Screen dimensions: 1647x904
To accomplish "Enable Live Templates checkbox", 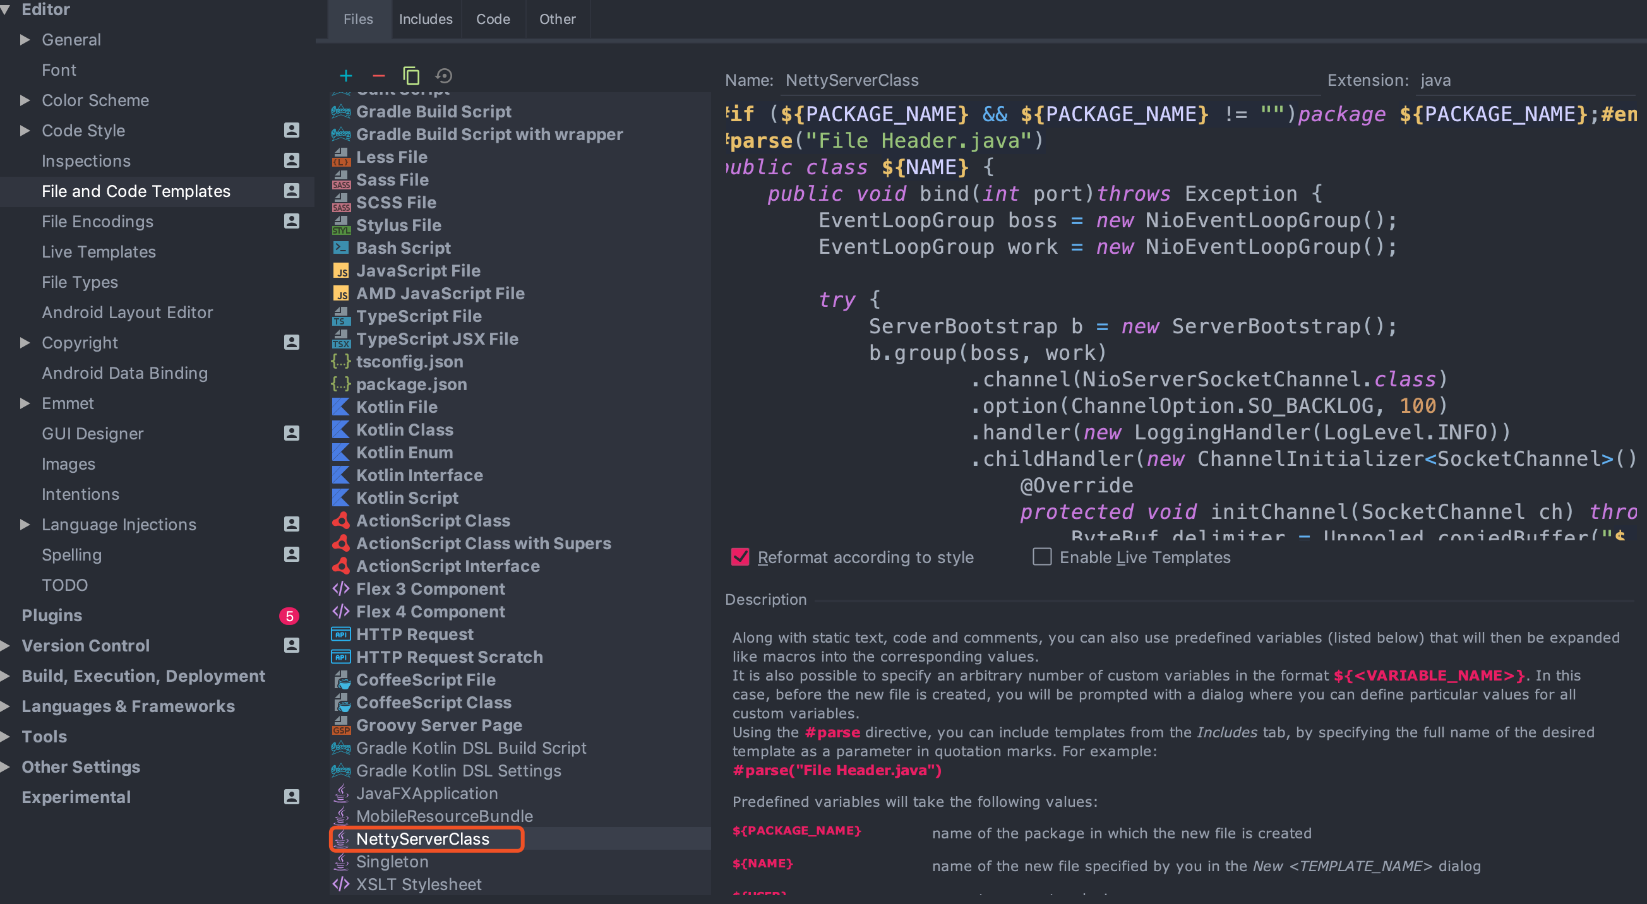I will click(x=1041, y=557).
